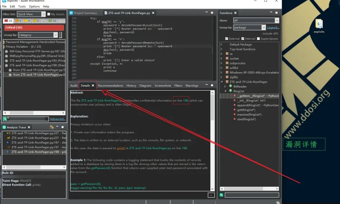Click the red method icon beside get(RingList*)

tap(235, 110)
